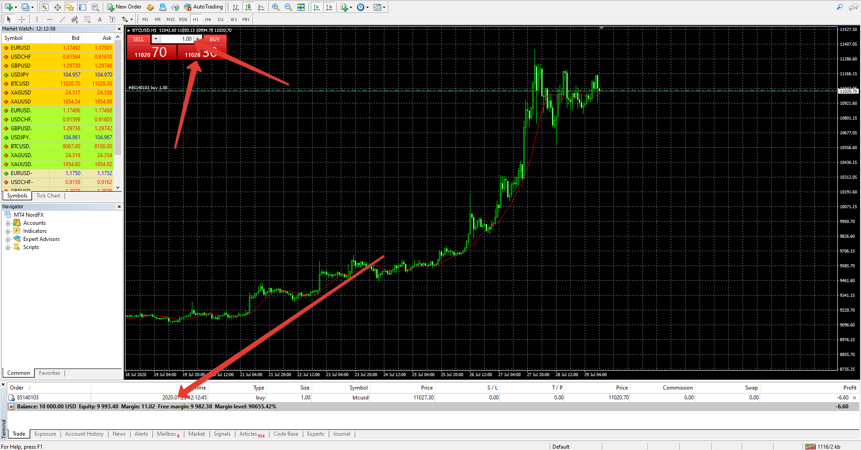Tile windows with grid icon
Screen dimensions: 861x450
coord(301,7)
